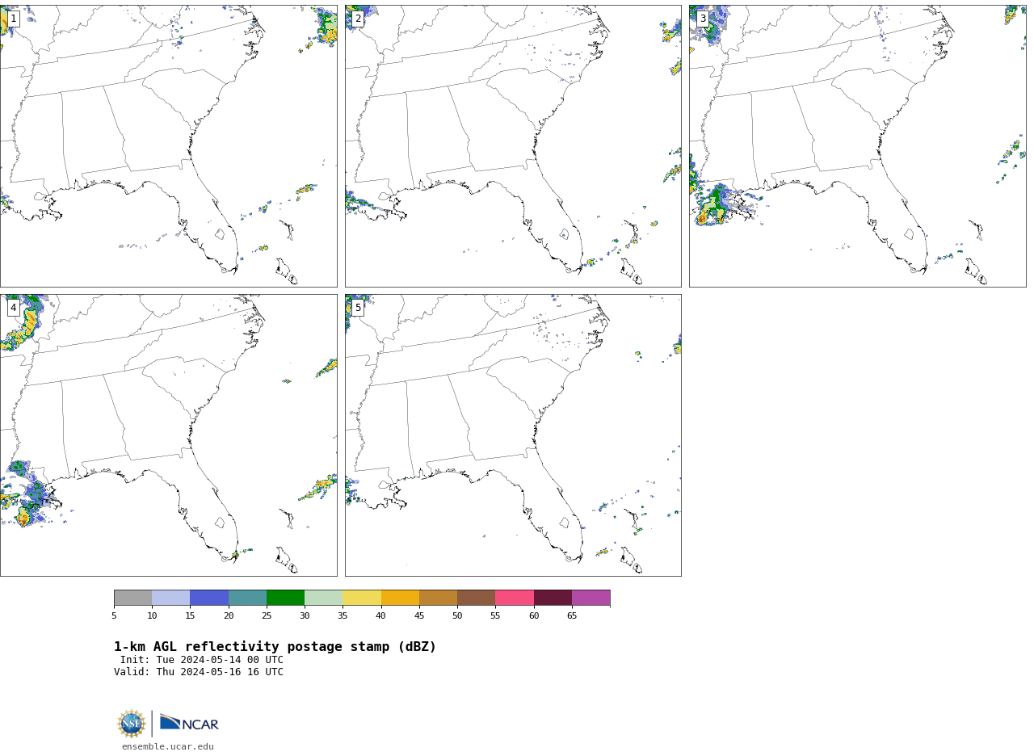Viewport: 1034px width, 756px height.
Task: Click panel label number 2
Action: click(x=358, y=19)
